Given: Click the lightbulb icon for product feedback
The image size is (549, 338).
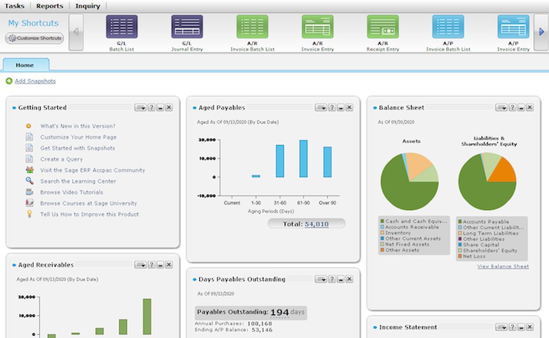Looking at the screenshot, I should tap(29, 214).
